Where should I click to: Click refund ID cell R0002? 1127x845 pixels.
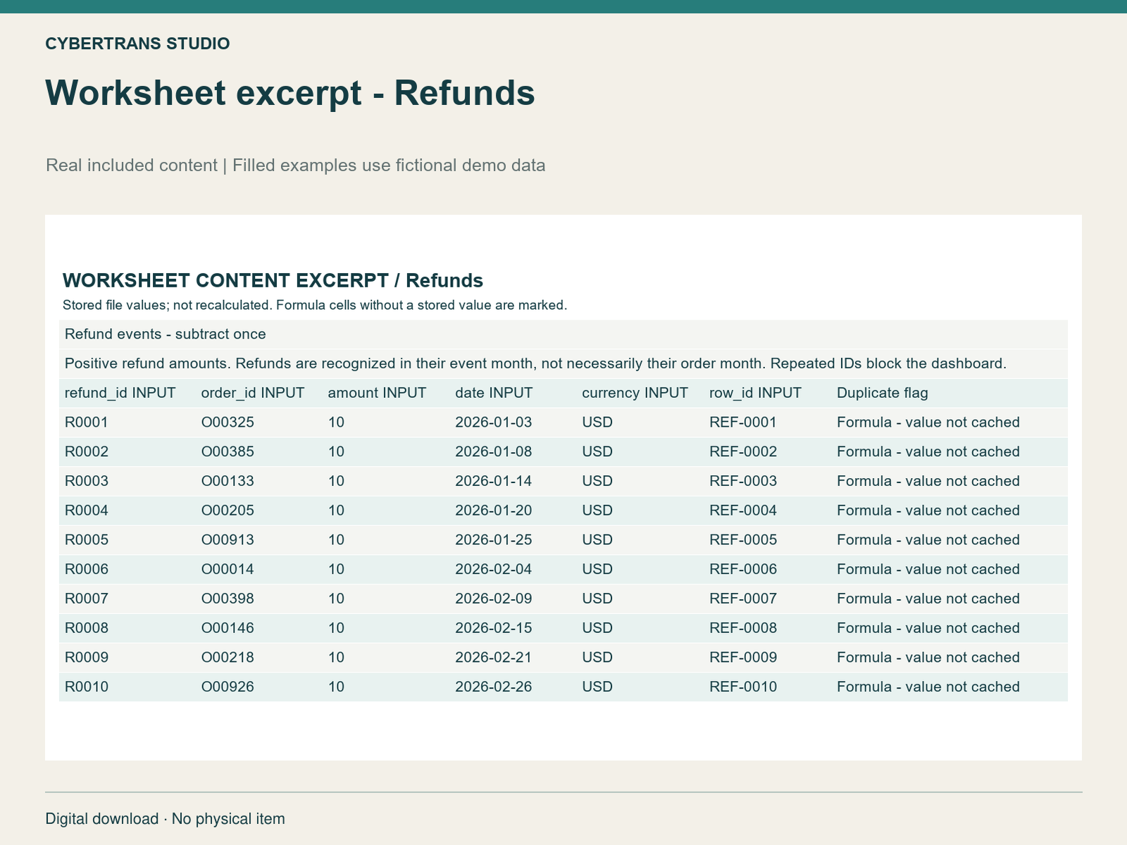pyautogui.click(x=87, y=451)
